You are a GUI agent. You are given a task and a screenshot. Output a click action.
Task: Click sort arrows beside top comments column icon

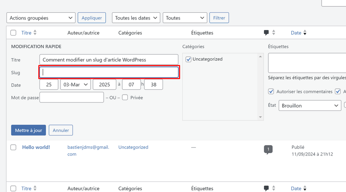pos(274,33)
